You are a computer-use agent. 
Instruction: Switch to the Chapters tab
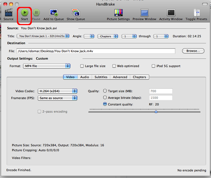pyautogui.click(x=140, y=77)
